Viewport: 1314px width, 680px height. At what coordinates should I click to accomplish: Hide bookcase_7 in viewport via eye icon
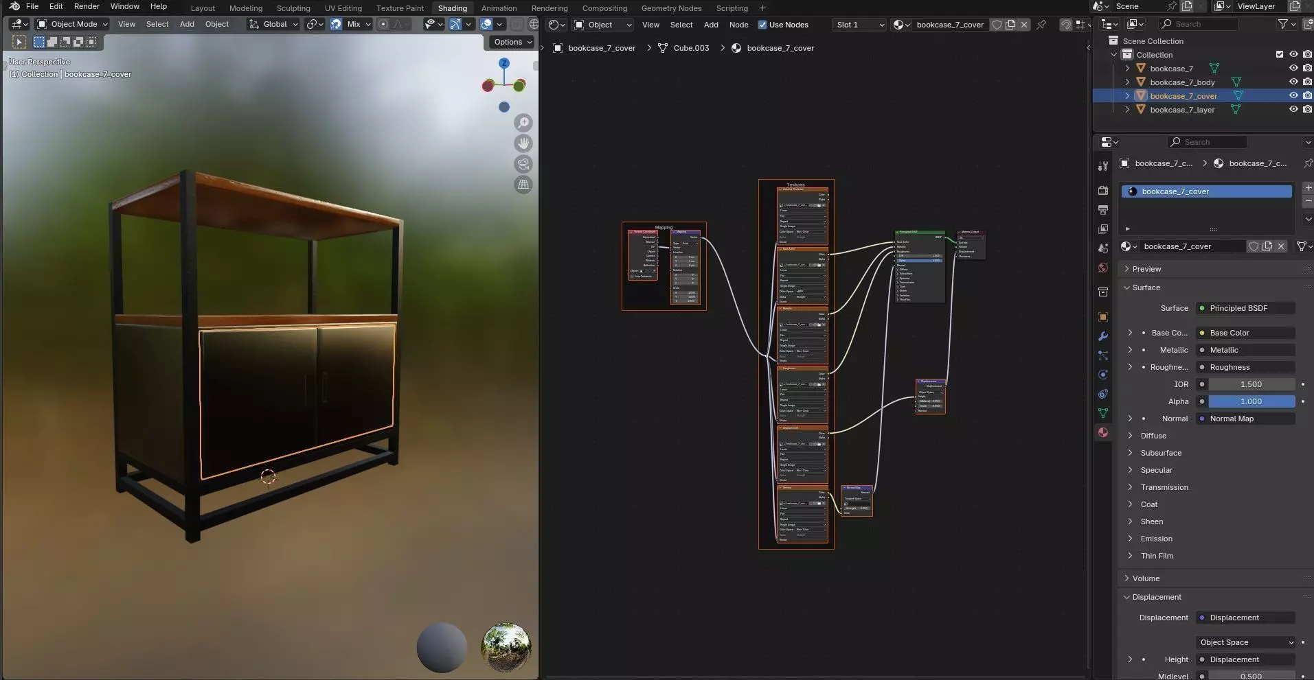tap(1293, 68)
